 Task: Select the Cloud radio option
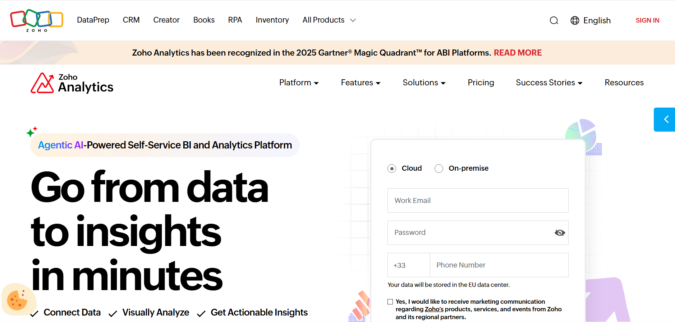[392, 169]
